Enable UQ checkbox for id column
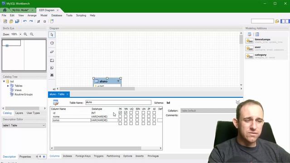290x163 pixels. (x=131, y=113)
